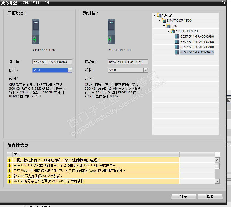This screenshot has height=207, width=231.
Task: Click the current device CPU image
Action: [x=36, y=32]
